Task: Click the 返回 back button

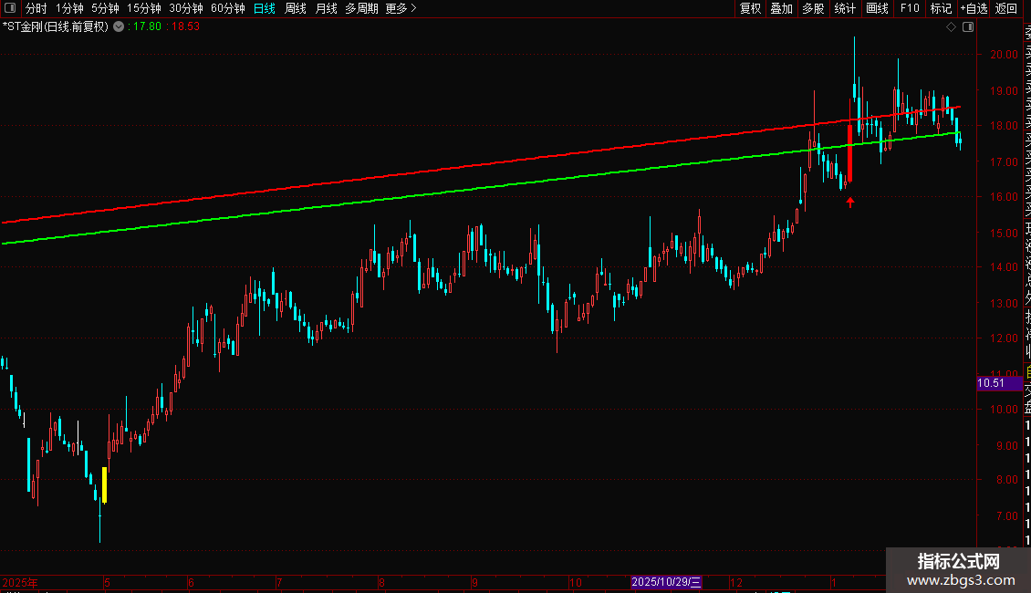Action: tap(1006, 8)
